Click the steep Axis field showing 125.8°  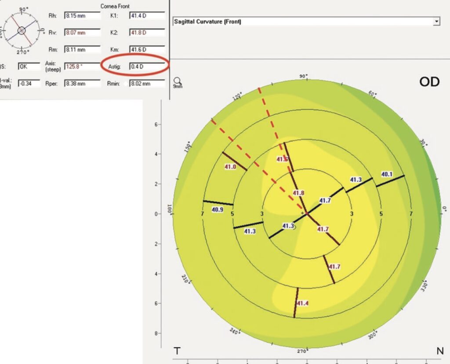83,66
